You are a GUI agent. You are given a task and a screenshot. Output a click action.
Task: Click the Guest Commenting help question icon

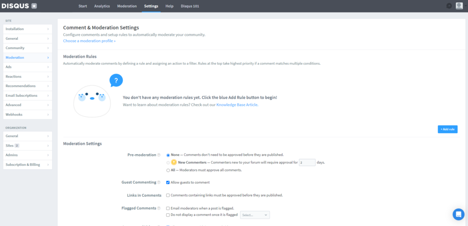(159, 182)
